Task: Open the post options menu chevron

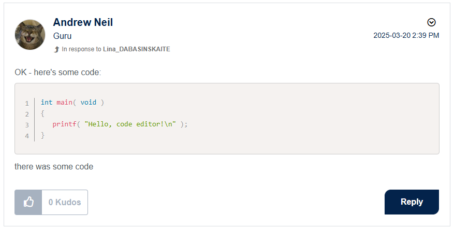Action: (431, 22)
